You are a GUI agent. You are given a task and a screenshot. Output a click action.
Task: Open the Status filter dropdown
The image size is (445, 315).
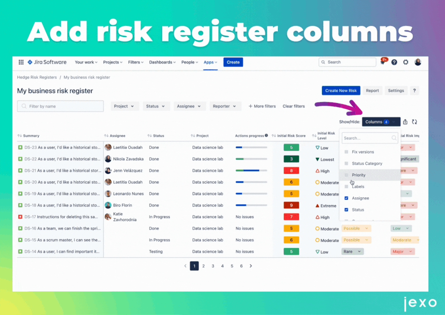(156, 106)
